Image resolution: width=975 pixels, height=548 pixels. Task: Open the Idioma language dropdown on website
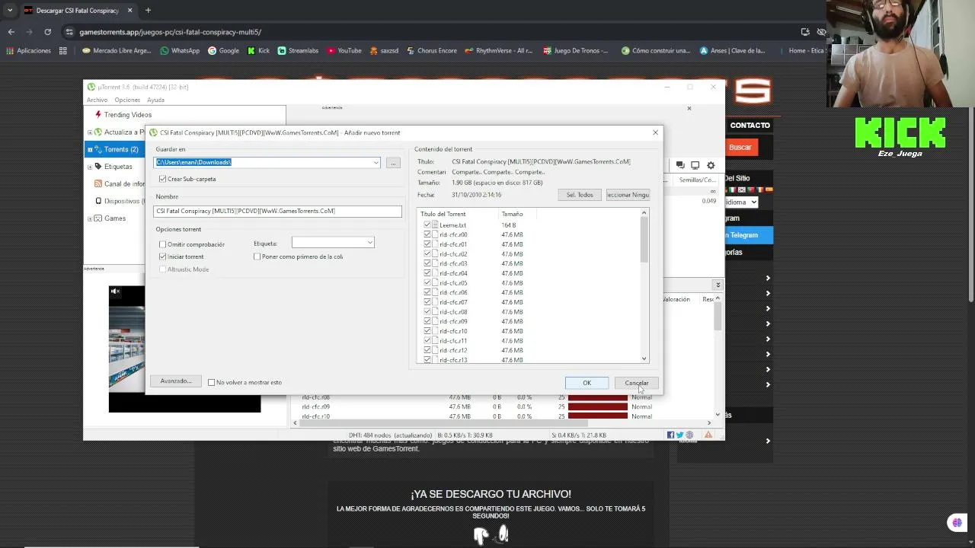(x=740, y=202)
